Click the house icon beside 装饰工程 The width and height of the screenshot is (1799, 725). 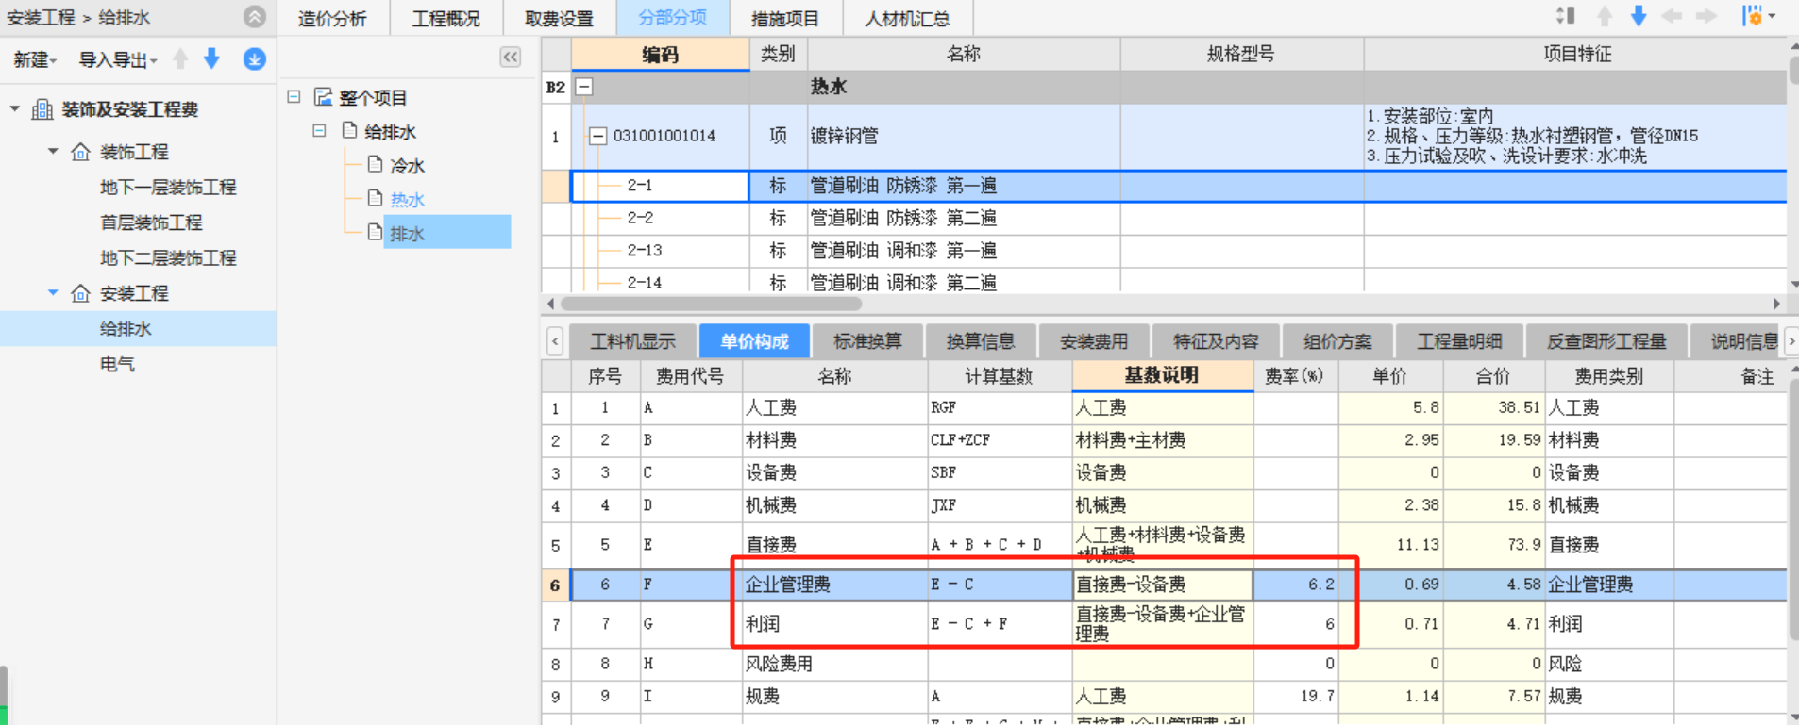coord(81,152)
